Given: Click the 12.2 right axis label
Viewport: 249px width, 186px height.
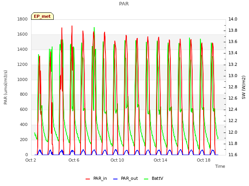Looking at the screenshot, I should 233,121.
